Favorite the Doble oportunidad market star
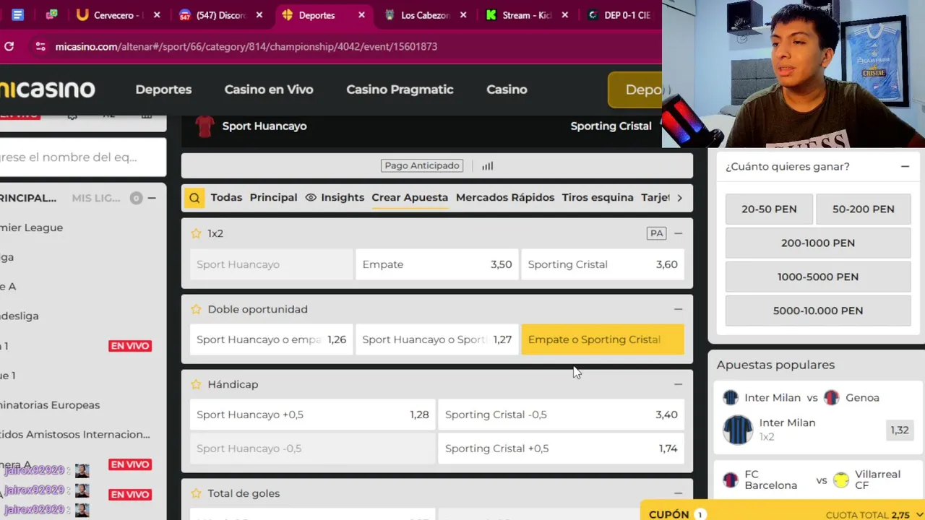Image resolution: width=925 pixels, height=520 pixels. [x=196, y=309]
